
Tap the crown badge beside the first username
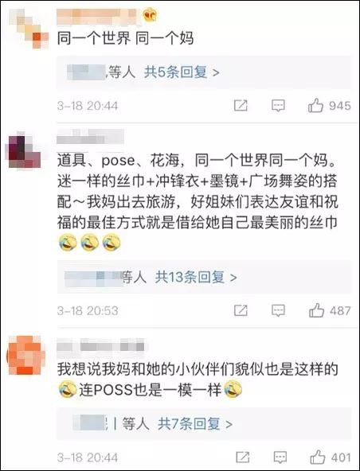(x=150, y=15)
